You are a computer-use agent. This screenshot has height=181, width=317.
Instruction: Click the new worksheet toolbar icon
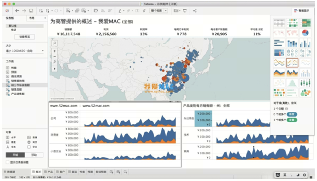pos(68,11)
